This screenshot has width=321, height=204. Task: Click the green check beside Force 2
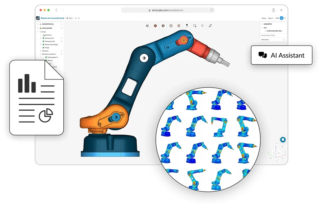(x=46, y=60)
